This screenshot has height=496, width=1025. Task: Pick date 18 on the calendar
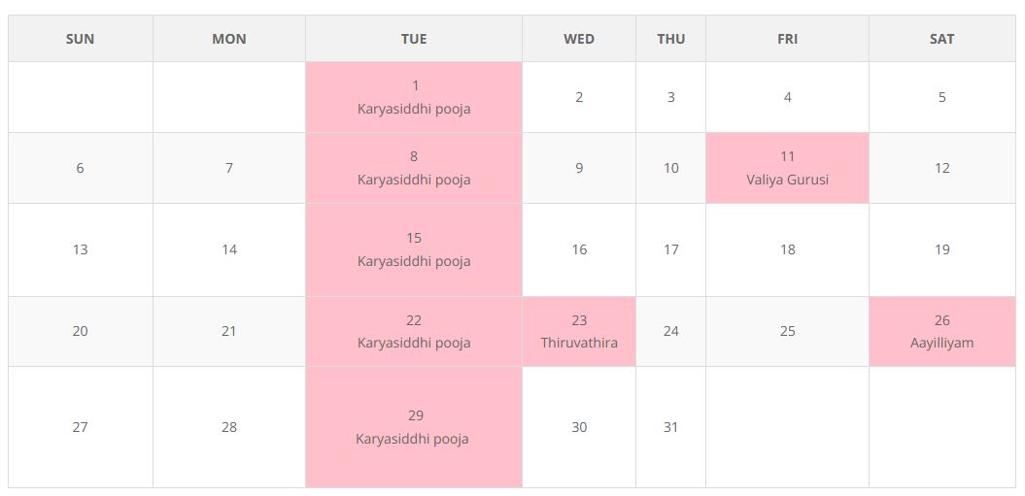(787, 249)
